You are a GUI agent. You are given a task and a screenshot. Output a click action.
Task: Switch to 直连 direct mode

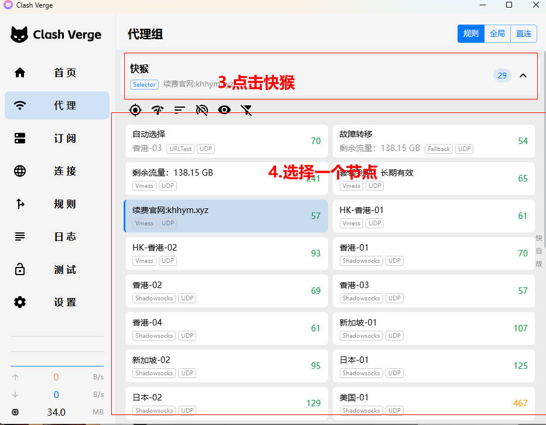coord(524,33)
